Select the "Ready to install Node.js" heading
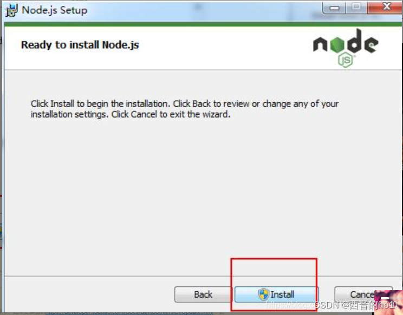 click(x=80, y=45)
